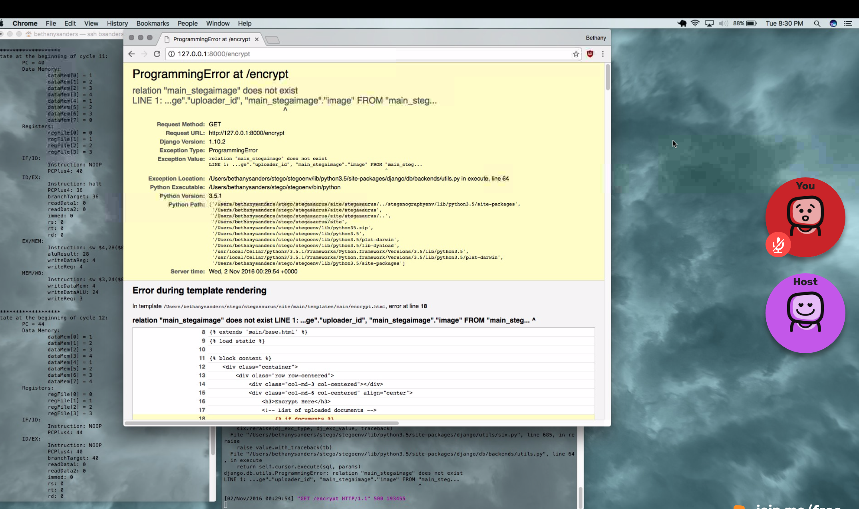Image resolution: width=859 pixels, height=509 pixels.
Task: Click template line 17 List of uploaded documents comment
Action: [319, 410]
